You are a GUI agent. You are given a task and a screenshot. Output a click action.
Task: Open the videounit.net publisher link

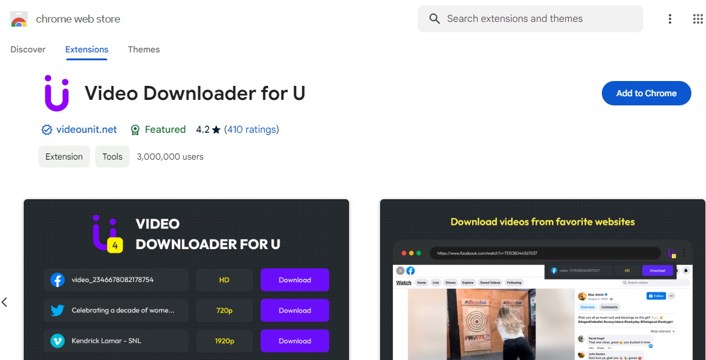tap(86, 129)
